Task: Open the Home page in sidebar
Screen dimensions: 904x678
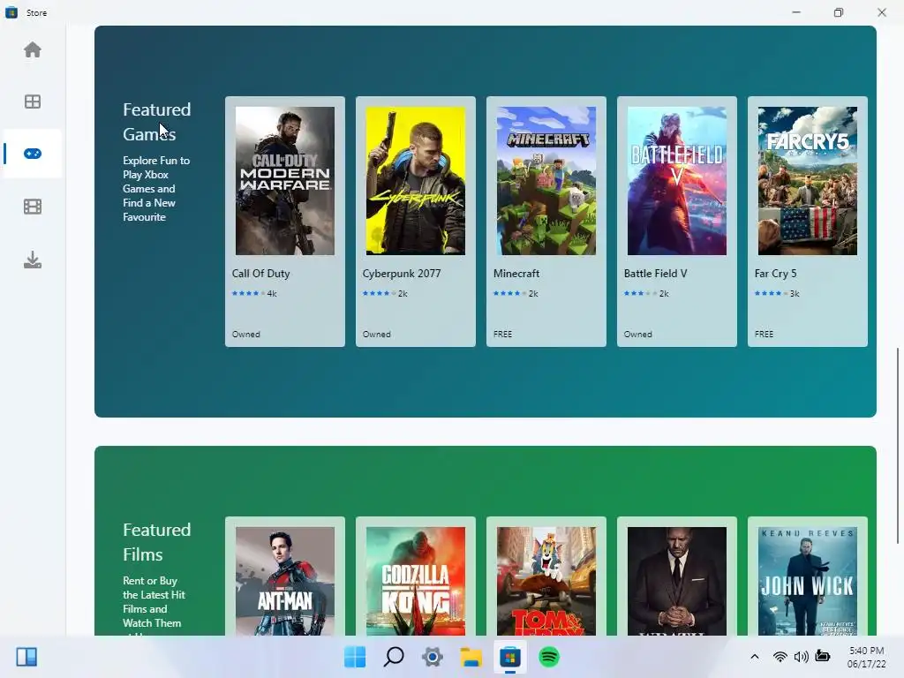Action: point(33,50)
